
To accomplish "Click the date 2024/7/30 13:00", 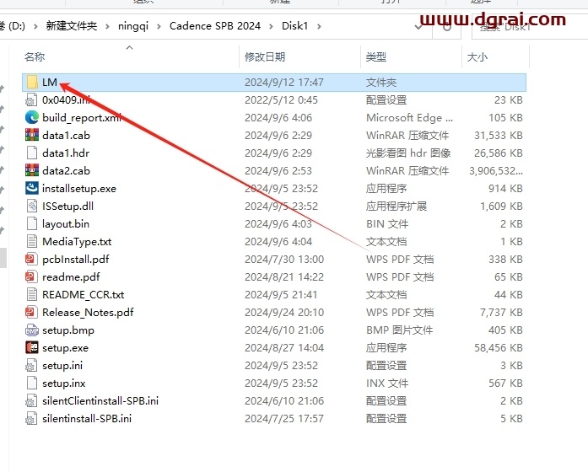I will point(284,260).
